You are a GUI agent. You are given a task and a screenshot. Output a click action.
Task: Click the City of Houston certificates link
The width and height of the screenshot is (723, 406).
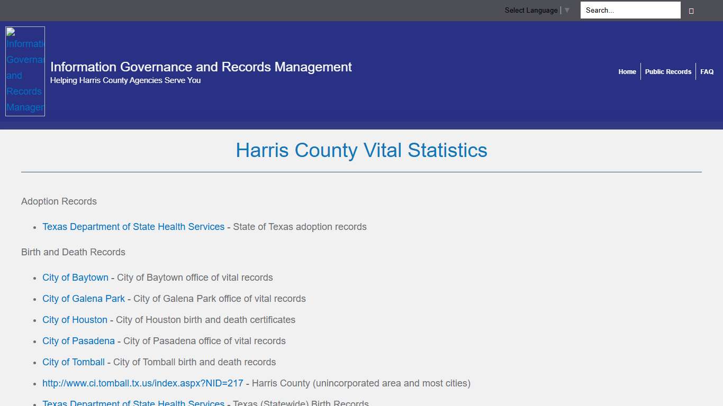pyautogui.click(x=75, y=320)
